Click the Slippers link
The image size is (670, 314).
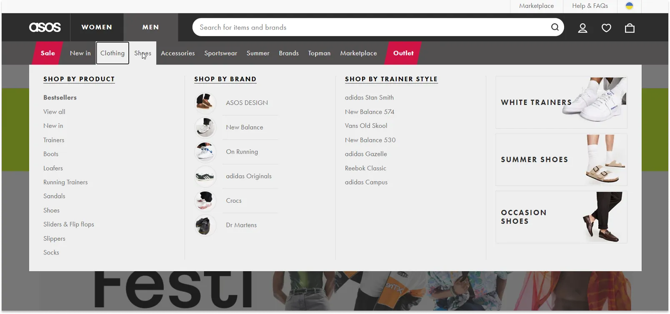[54, 239]
